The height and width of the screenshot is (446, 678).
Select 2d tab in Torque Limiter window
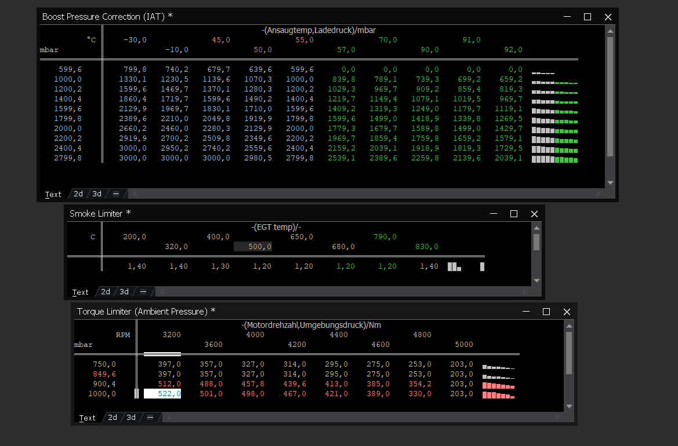(x=113, y=418)
